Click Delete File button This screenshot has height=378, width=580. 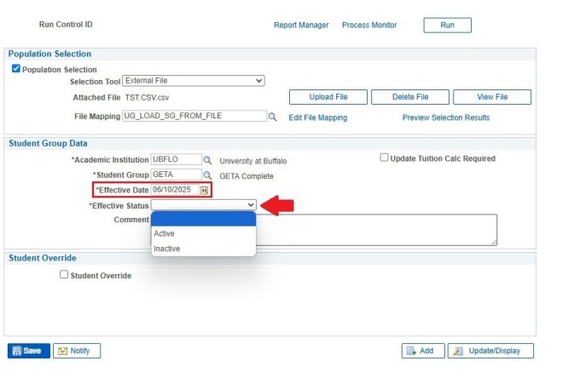click(x=410, y=97)
